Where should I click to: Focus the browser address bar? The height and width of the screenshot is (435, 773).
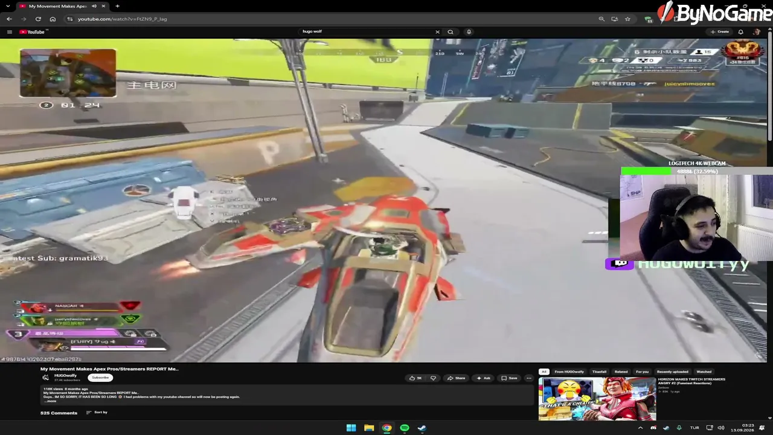pos(332,19)
